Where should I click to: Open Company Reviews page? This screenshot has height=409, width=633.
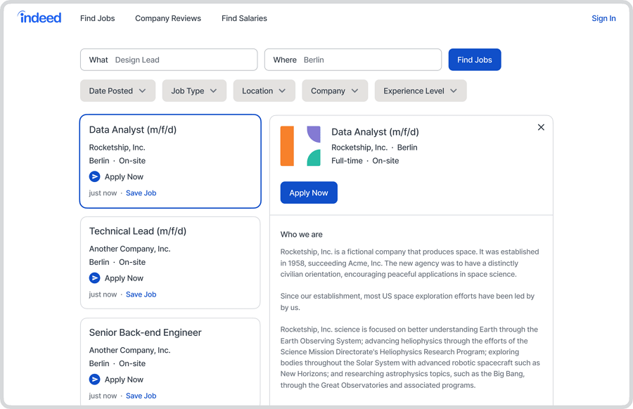168,18
